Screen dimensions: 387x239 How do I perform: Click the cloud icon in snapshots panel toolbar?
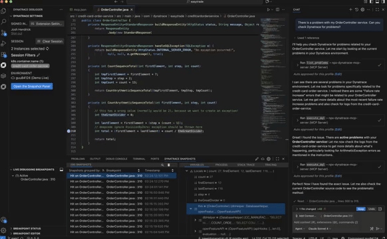click(x=263, y=159)
